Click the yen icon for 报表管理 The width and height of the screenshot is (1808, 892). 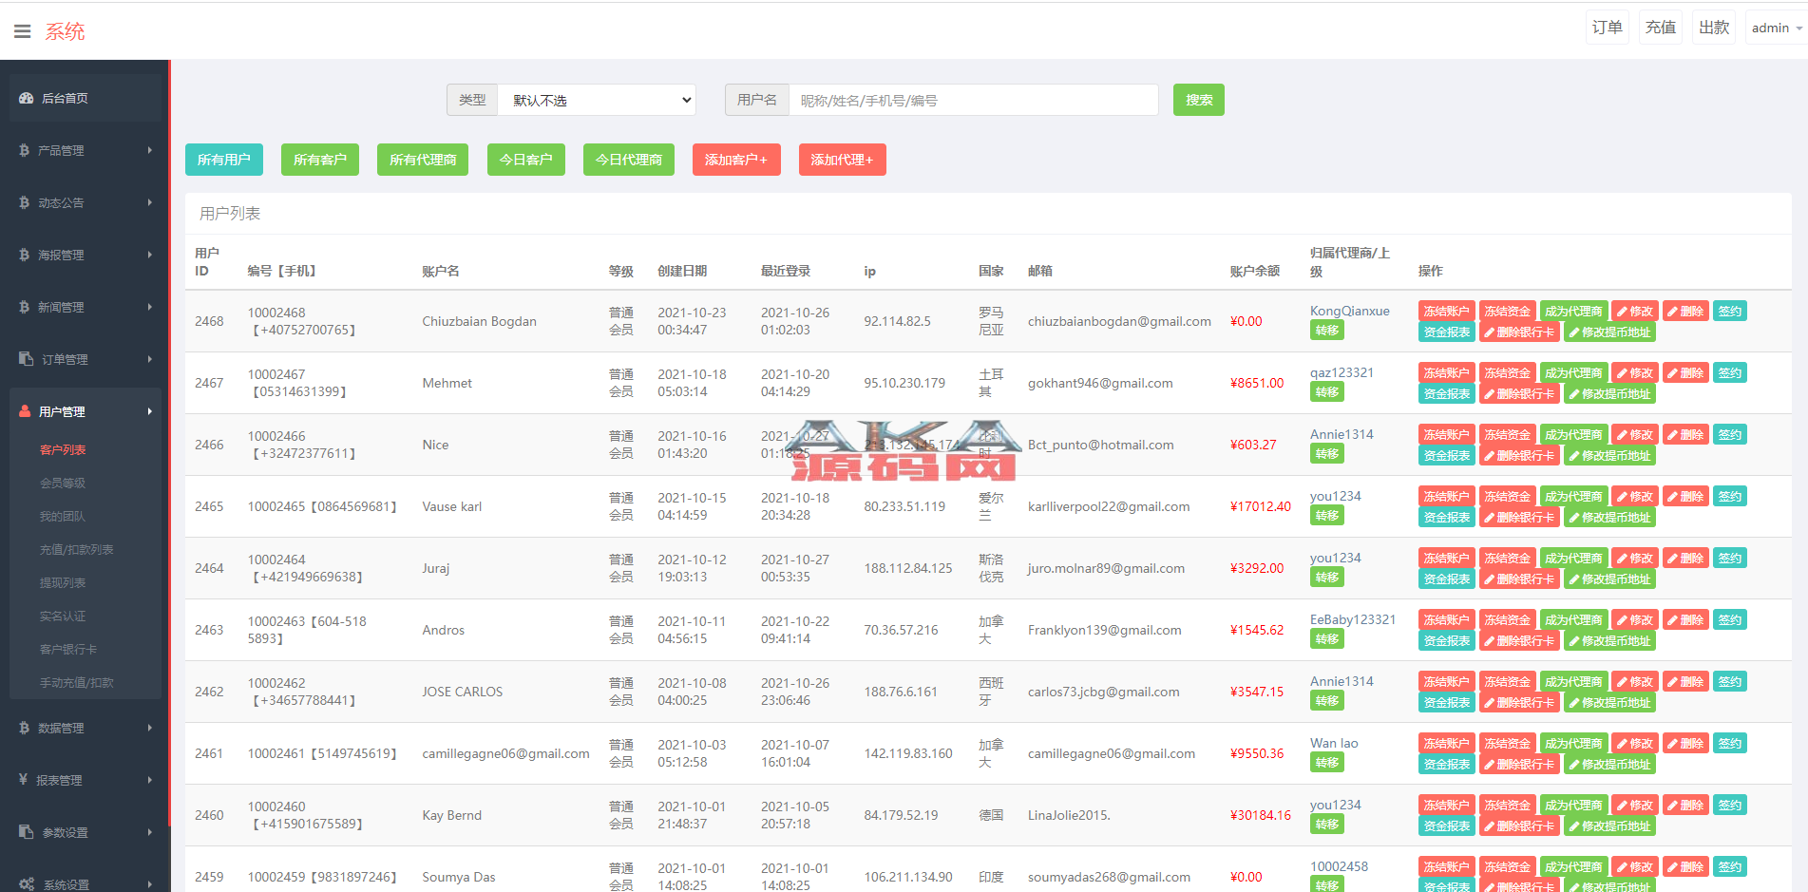pos(24,780)
